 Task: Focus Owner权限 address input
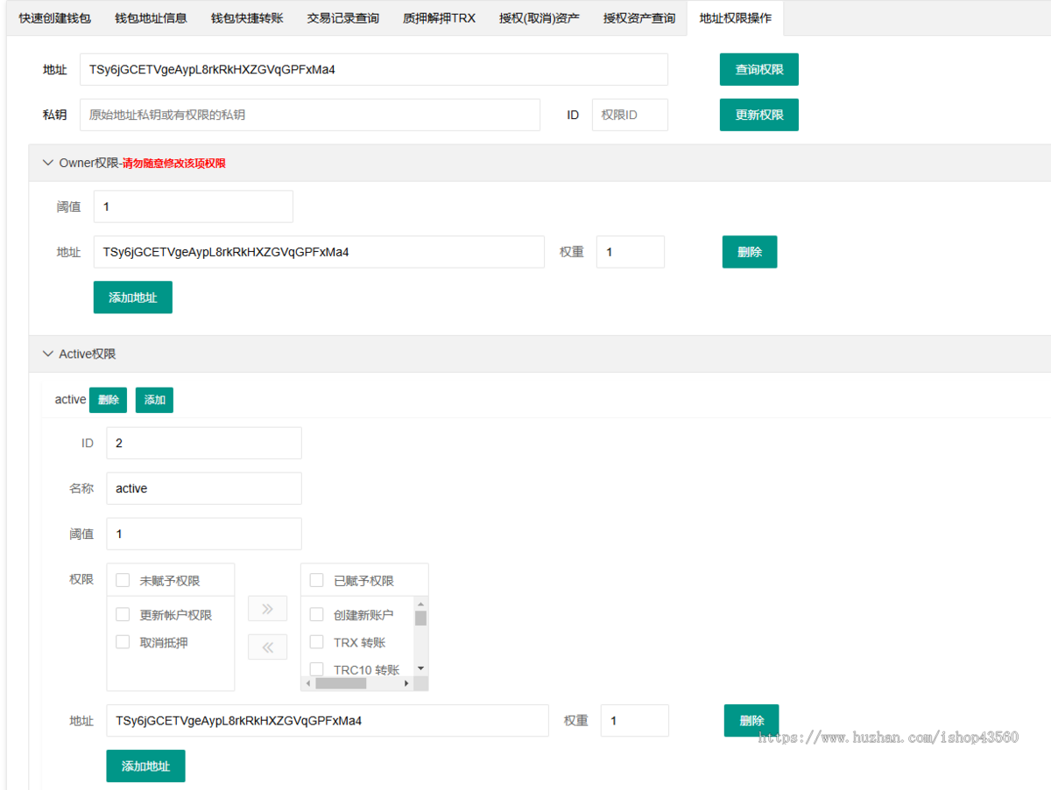(319, 252)
